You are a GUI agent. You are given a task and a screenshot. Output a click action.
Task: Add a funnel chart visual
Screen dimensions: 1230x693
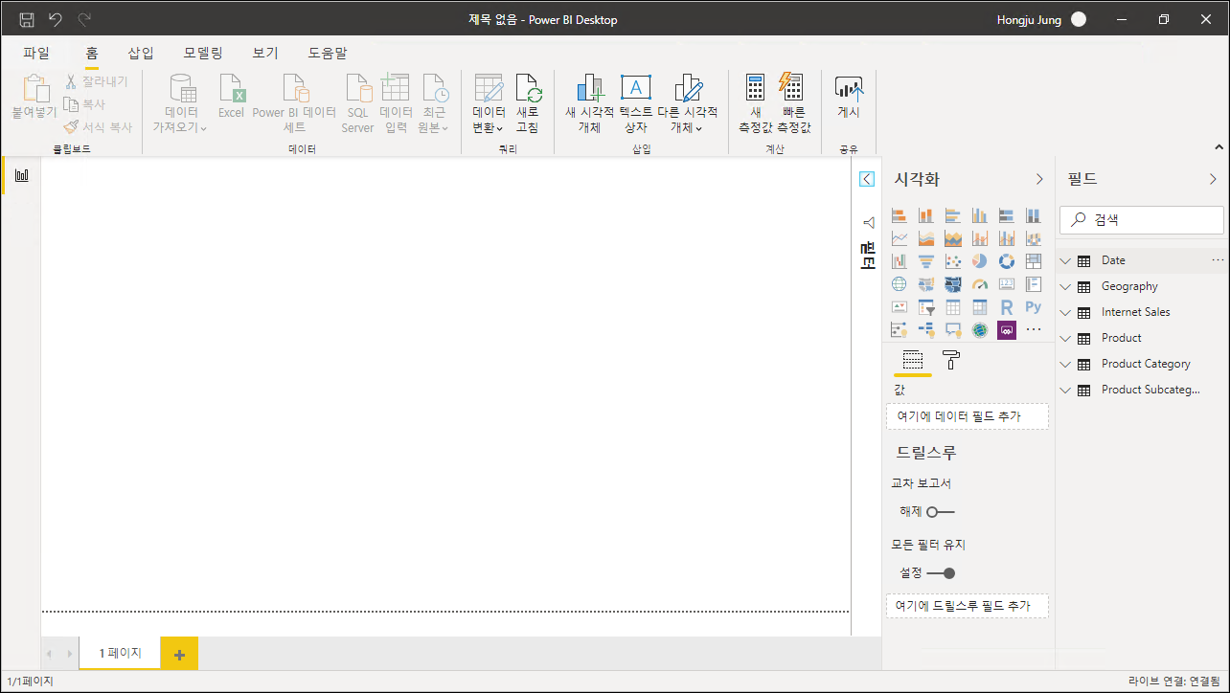[x=925, y=261]
